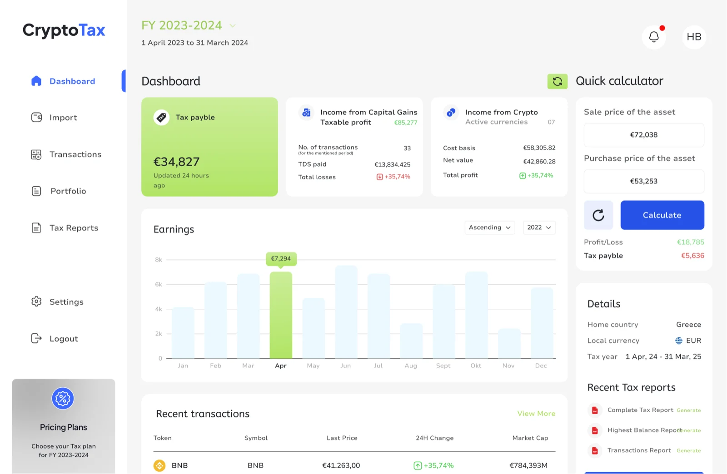Click the Purchase price input field
Viewport: 727px width, 474px height.
[644, 181]
